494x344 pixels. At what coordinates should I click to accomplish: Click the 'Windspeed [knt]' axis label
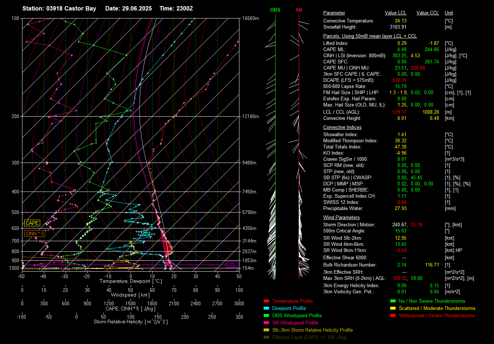click(x=131, y=295)
